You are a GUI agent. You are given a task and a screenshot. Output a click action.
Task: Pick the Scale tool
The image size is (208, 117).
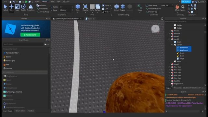pos(17,7)
